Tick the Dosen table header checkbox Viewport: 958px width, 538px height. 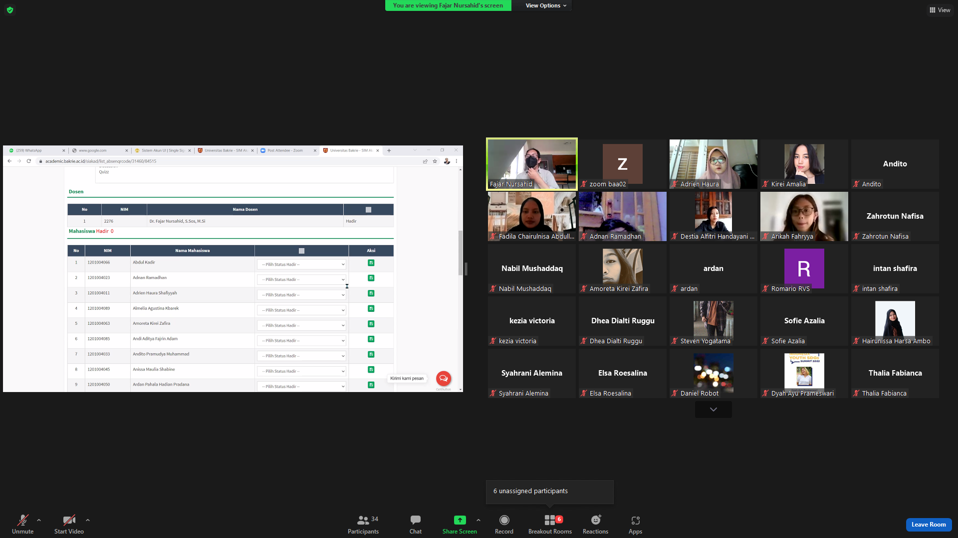(x=368, y=210)
